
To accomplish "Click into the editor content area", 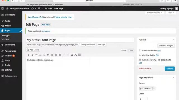I will click(x=80, y=79).
